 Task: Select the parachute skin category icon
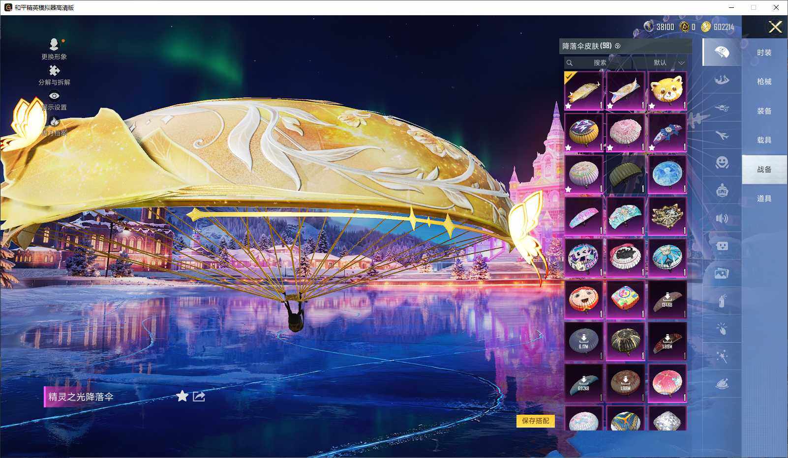coord(722,52)
